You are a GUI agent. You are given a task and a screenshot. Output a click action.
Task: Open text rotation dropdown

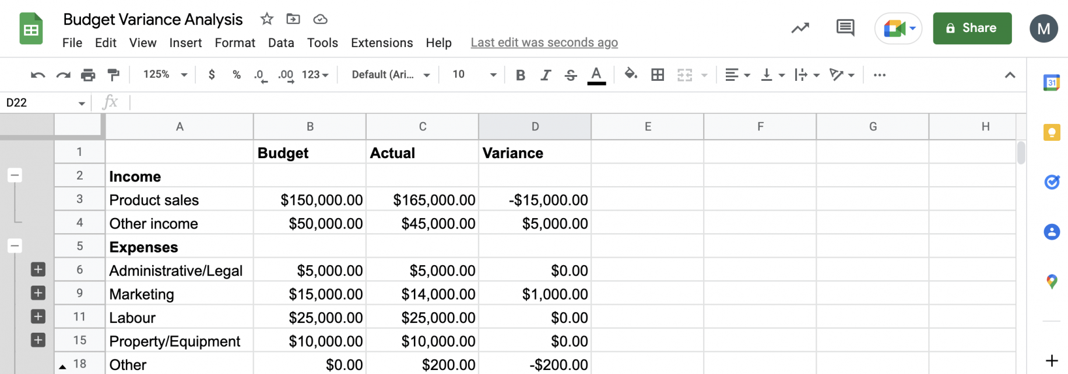coord(842,74)
